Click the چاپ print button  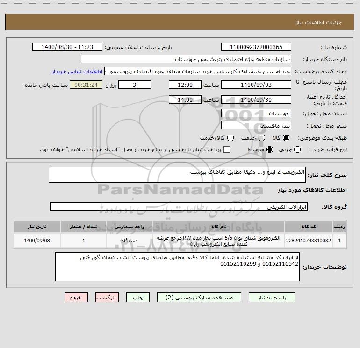tap(138, 298)
